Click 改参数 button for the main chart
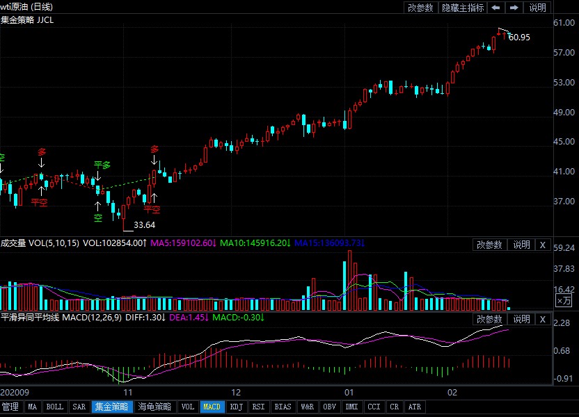This screenshot has width=579, height=417. pyautogui.click(x=420, y=8)
